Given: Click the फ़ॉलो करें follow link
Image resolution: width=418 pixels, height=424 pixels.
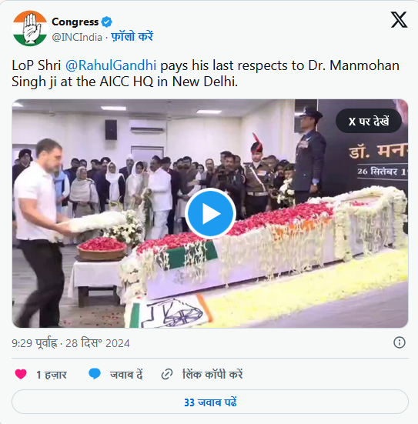Looking at the screenshot, I should pos(132,36).
